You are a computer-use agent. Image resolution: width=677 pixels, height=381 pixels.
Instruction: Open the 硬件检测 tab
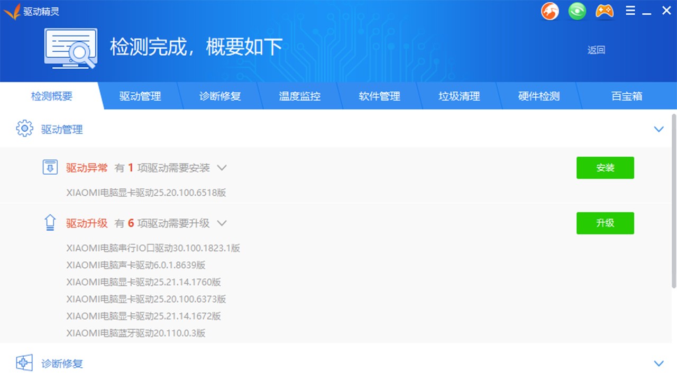(538, 96)
